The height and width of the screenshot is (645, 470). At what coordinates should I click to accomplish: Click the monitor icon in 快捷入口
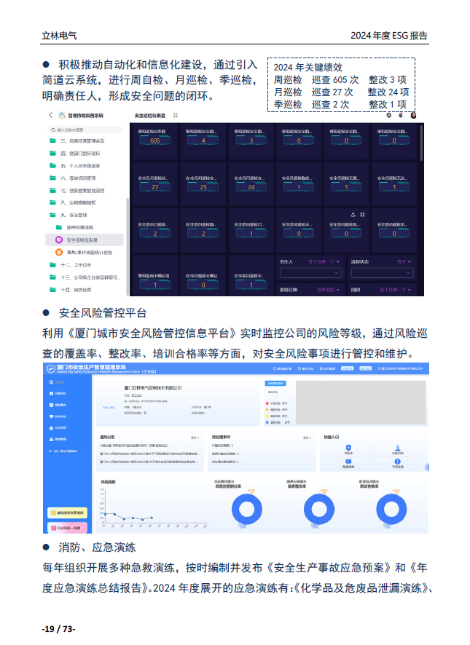pyautogui.click(x=348, y=462)
